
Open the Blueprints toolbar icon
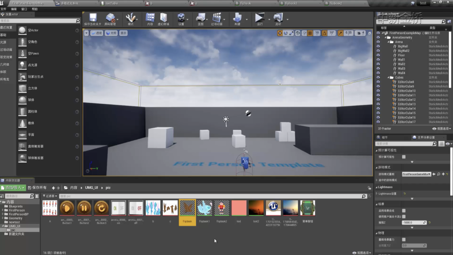pyautogui.click(x=200, y=18)
